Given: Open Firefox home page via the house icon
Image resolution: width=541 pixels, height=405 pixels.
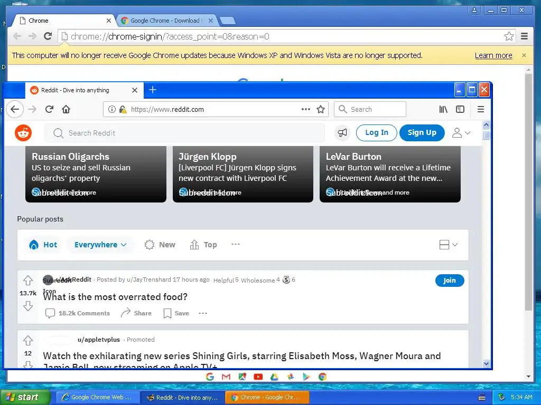Looking at the screenshot, I should pos(66,110).
